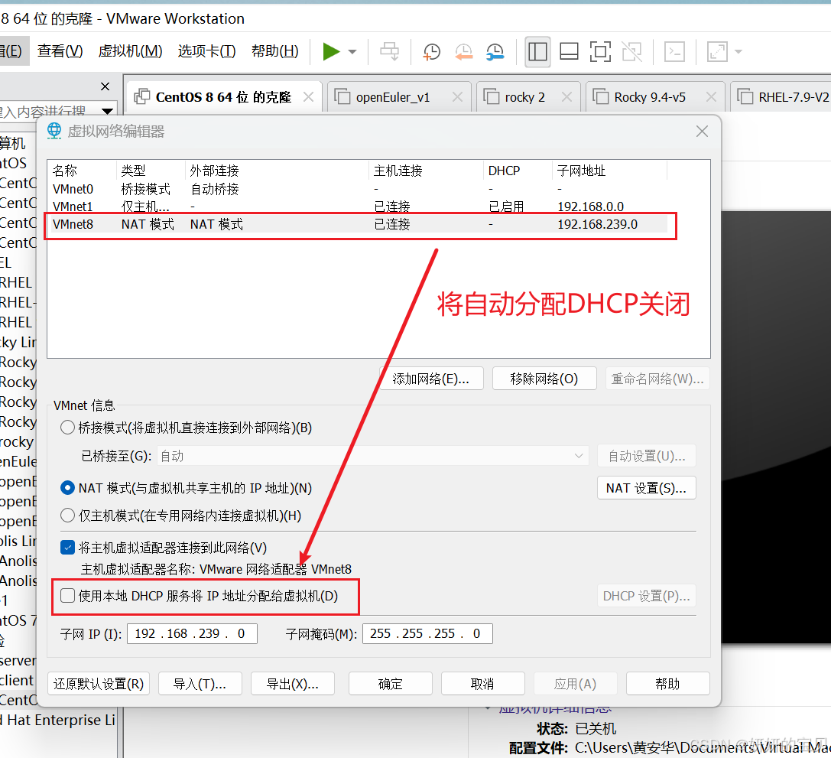Image resolution: width=831 pixels, height=758 pixels.
Task: Open the 已桥接至 dropdown
Action: click(x=372, y=456)
